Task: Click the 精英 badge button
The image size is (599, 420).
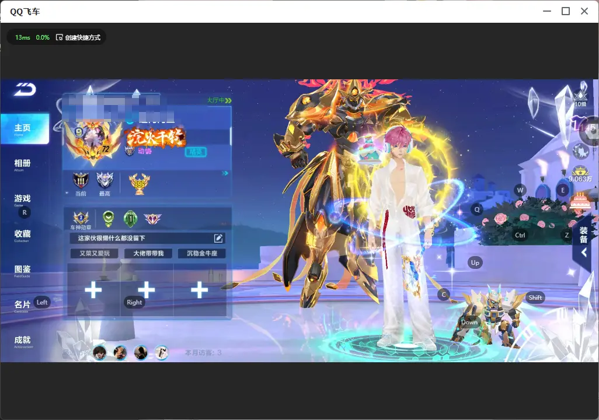Action: coord(196,152)
